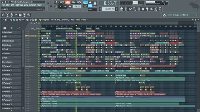Open the ADD menu
The width and height of the screenshot is (200, 112).
pos(12,5)
